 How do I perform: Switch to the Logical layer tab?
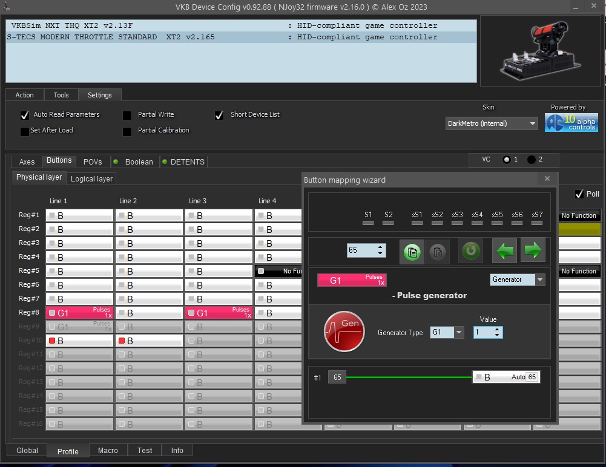pyautogui.click(x=91, y=179)
